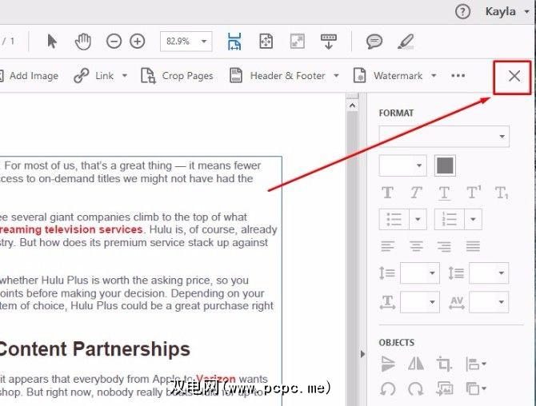Expand the Watermark dropdown arrow
The width and height of the screenshot is (536, 406).
click(x=434, y=76)
